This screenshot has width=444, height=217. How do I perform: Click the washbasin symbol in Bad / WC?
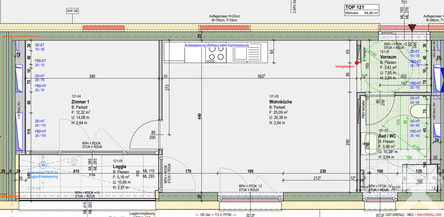370,143
